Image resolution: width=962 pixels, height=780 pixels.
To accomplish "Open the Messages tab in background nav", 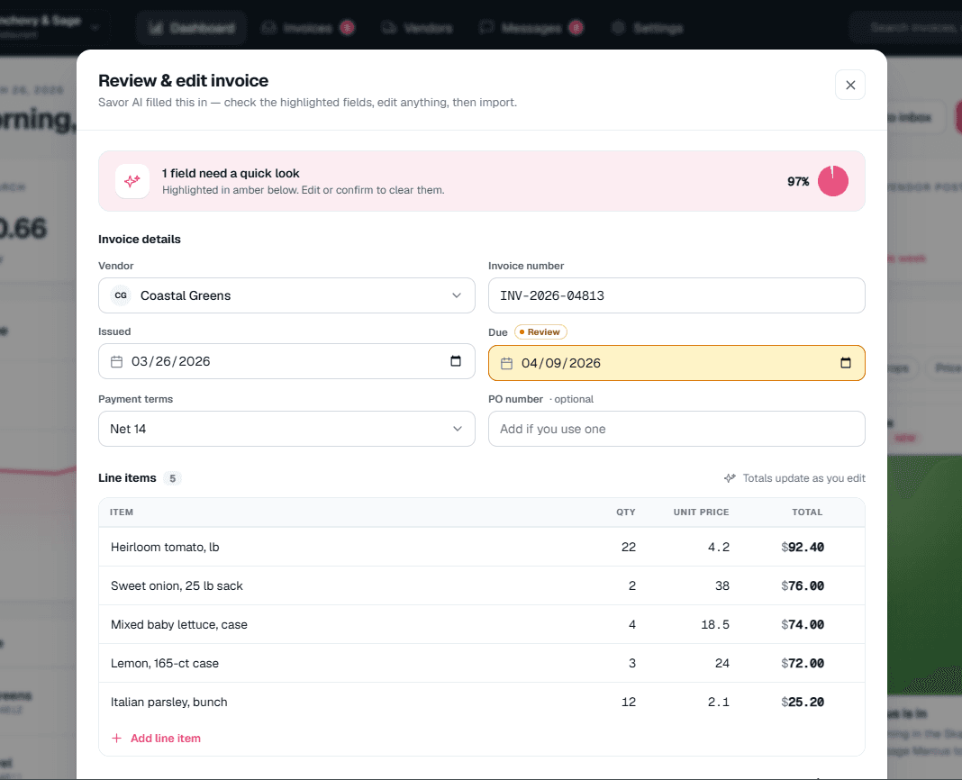I will tap(531, 28).
